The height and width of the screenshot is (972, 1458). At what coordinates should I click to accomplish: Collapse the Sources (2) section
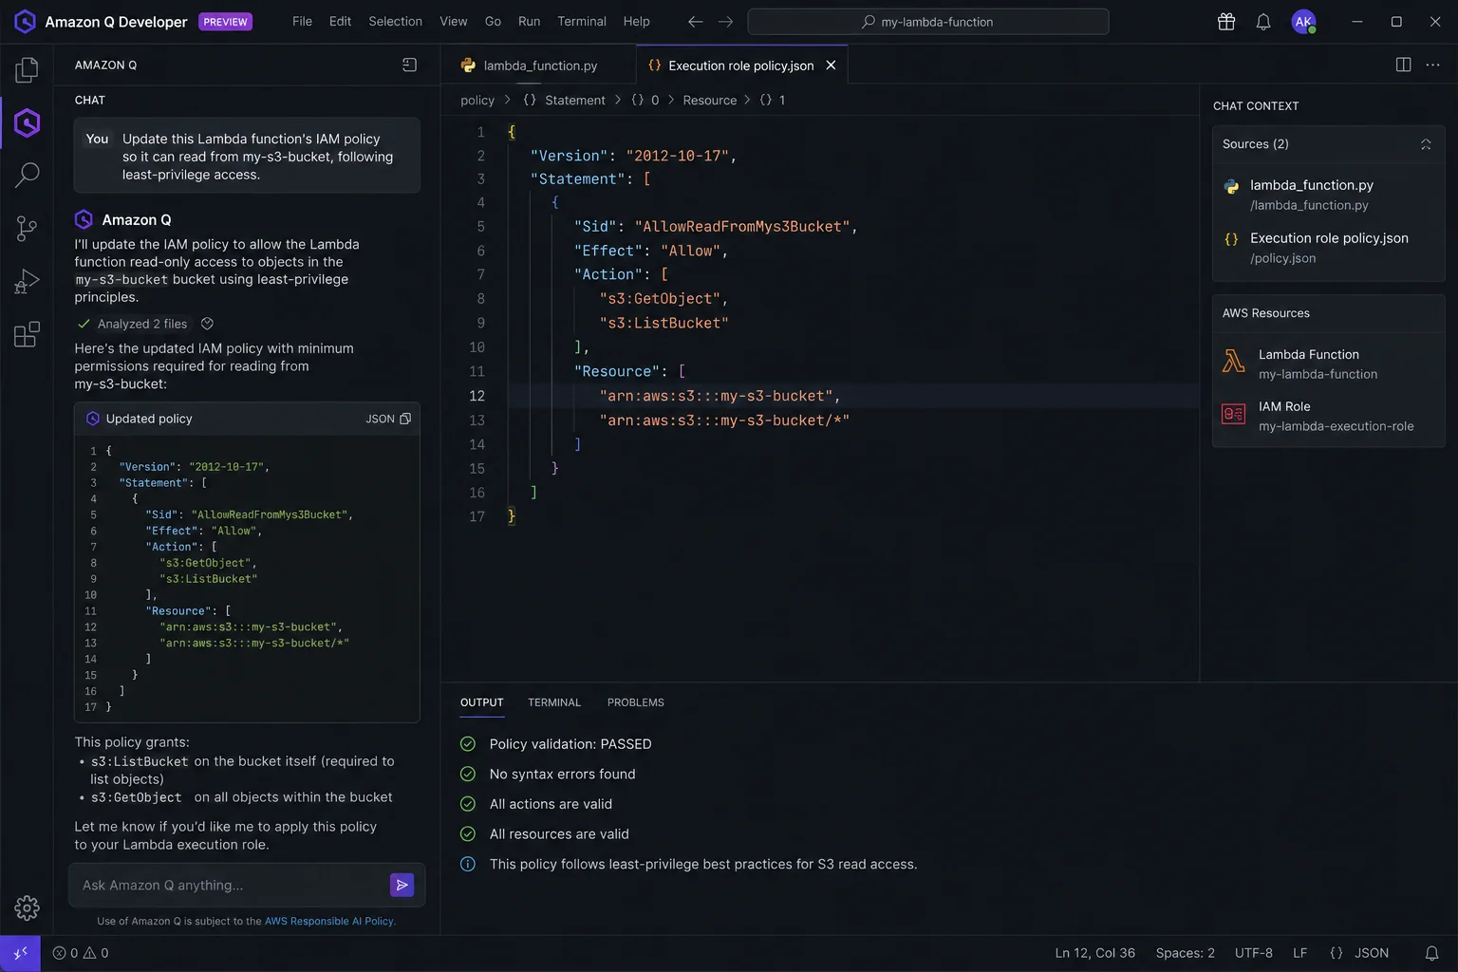coord(1426,144)
